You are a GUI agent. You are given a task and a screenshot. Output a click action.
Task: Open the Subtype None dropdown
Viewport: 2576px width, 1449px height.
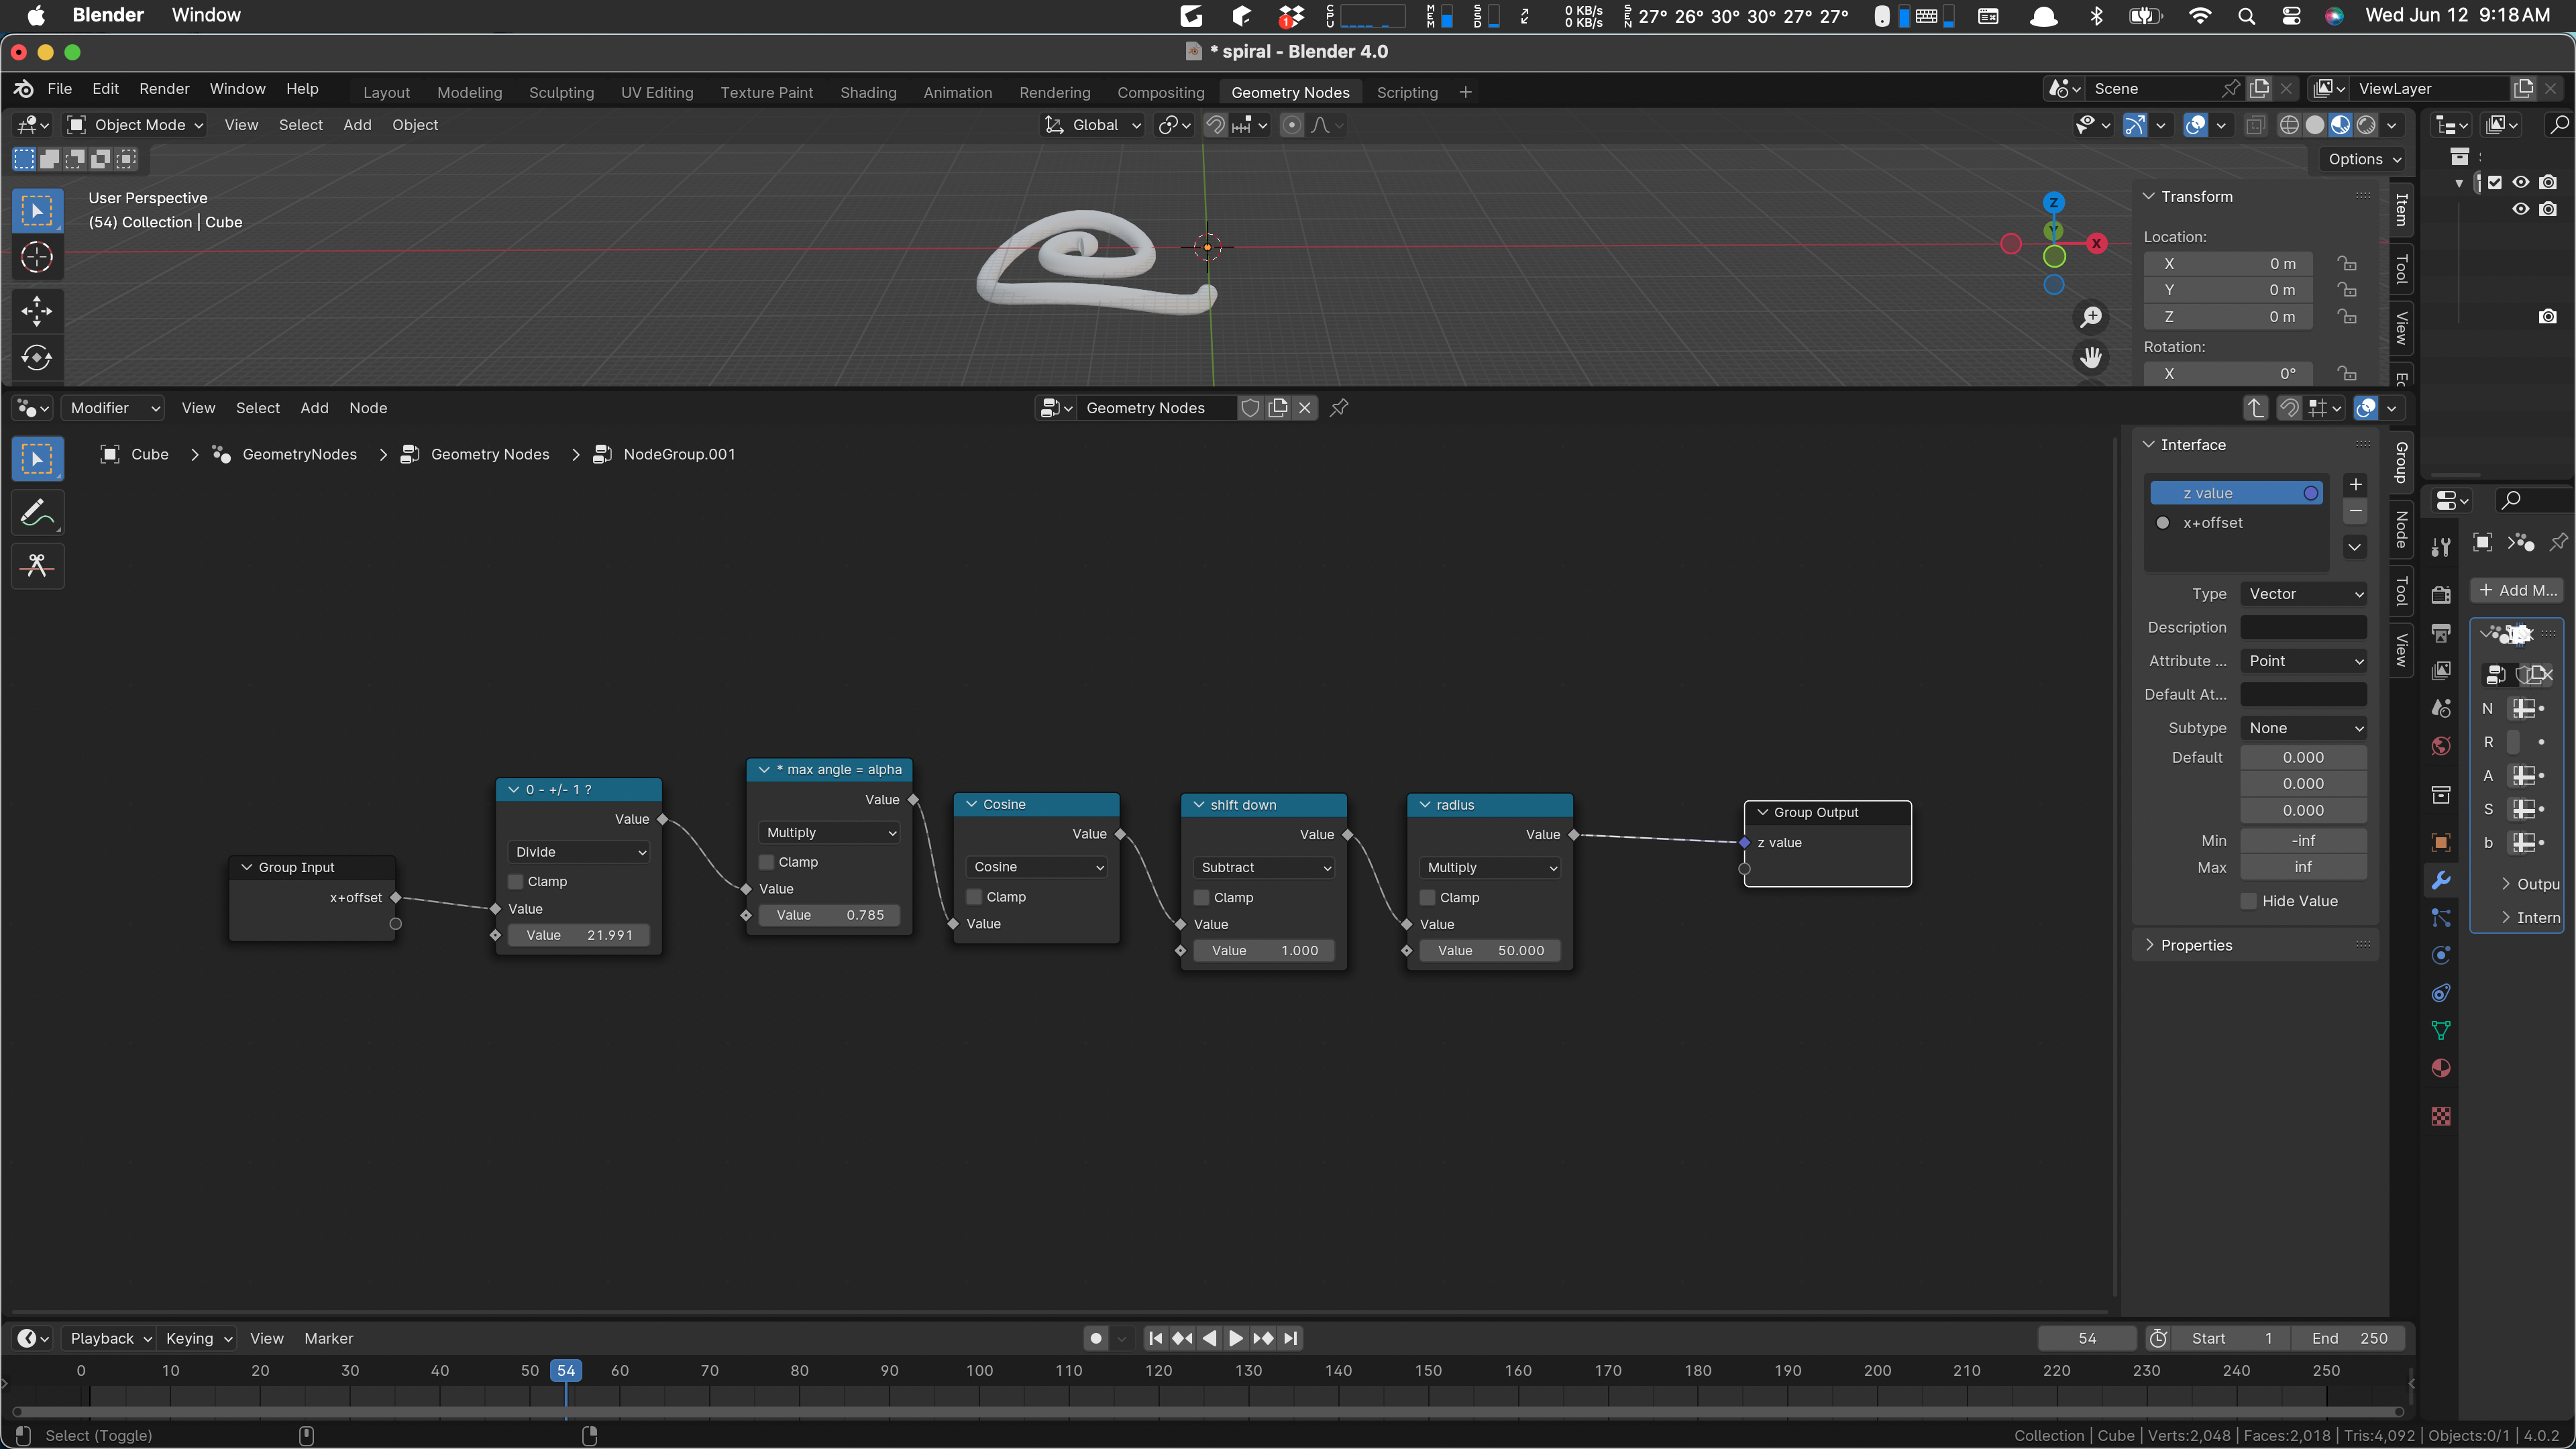click(x=2304, y=728)
